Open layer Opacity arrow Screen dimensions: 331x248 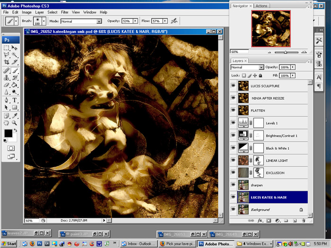[x=293, y=67]
